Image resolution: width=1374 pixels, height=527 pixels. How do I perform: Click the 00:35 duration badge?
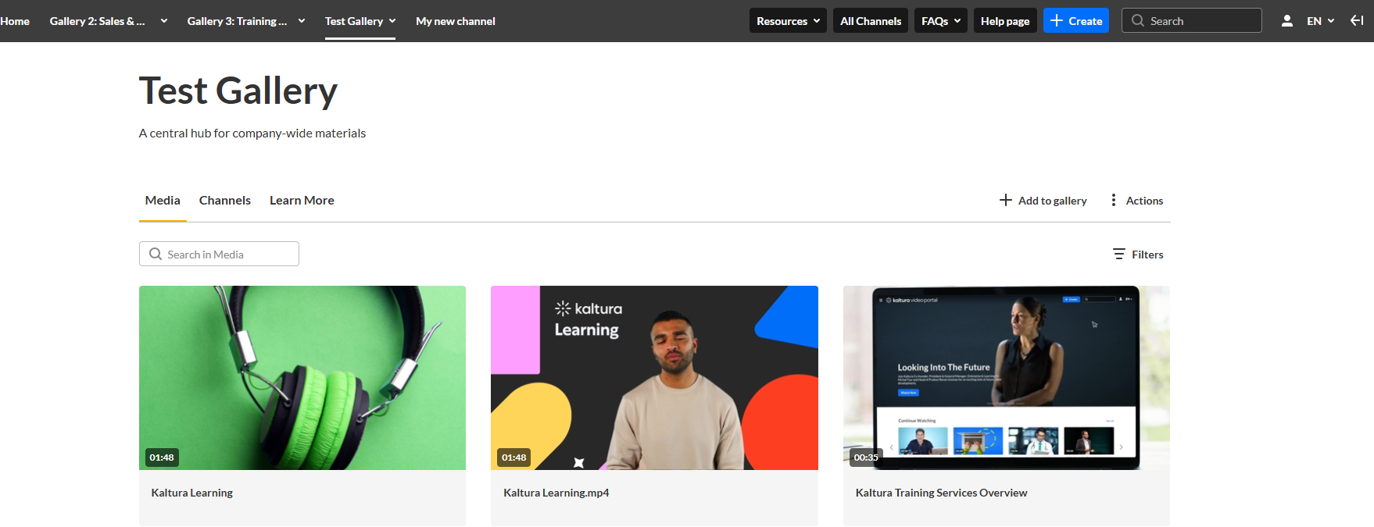(x=866, y=458)
